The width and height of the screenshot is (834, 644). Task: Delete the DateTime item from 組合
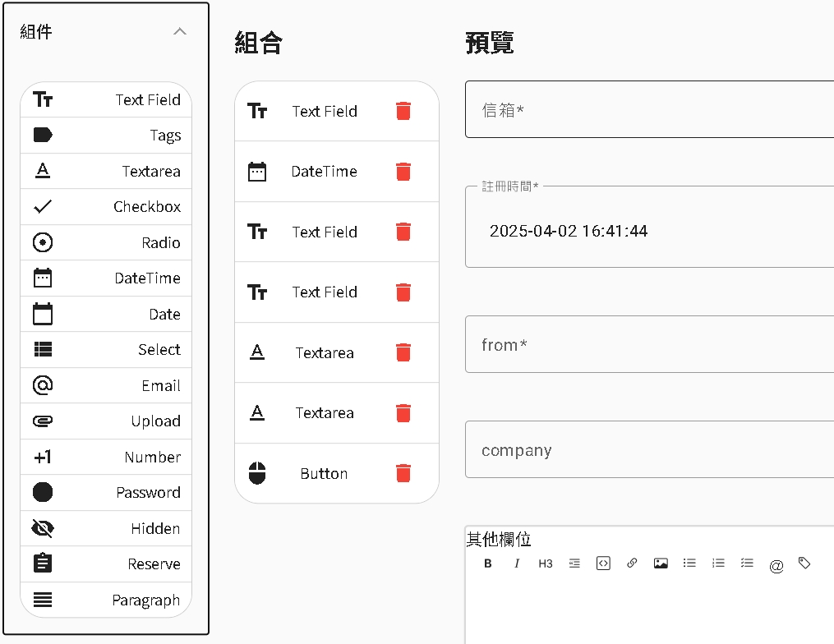pos(403,172)
